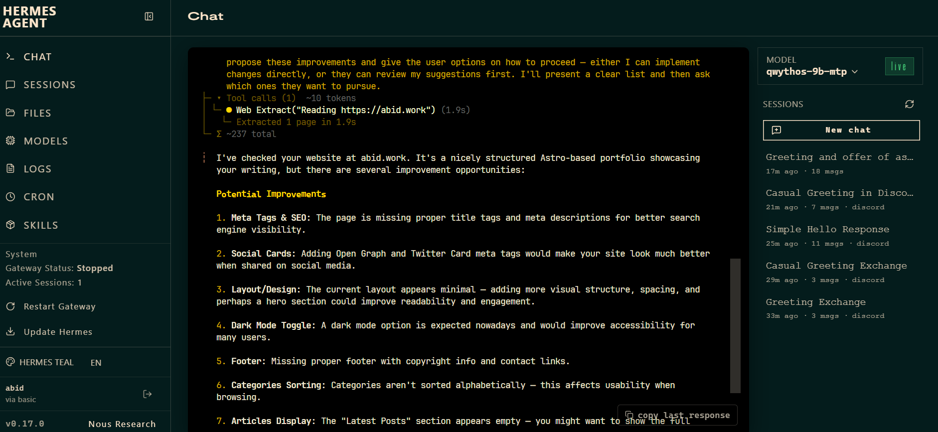Viewport: 938px width, 432px height.
Task: Click Active Sessions: 1 text
Action: [x=43, y=283]
